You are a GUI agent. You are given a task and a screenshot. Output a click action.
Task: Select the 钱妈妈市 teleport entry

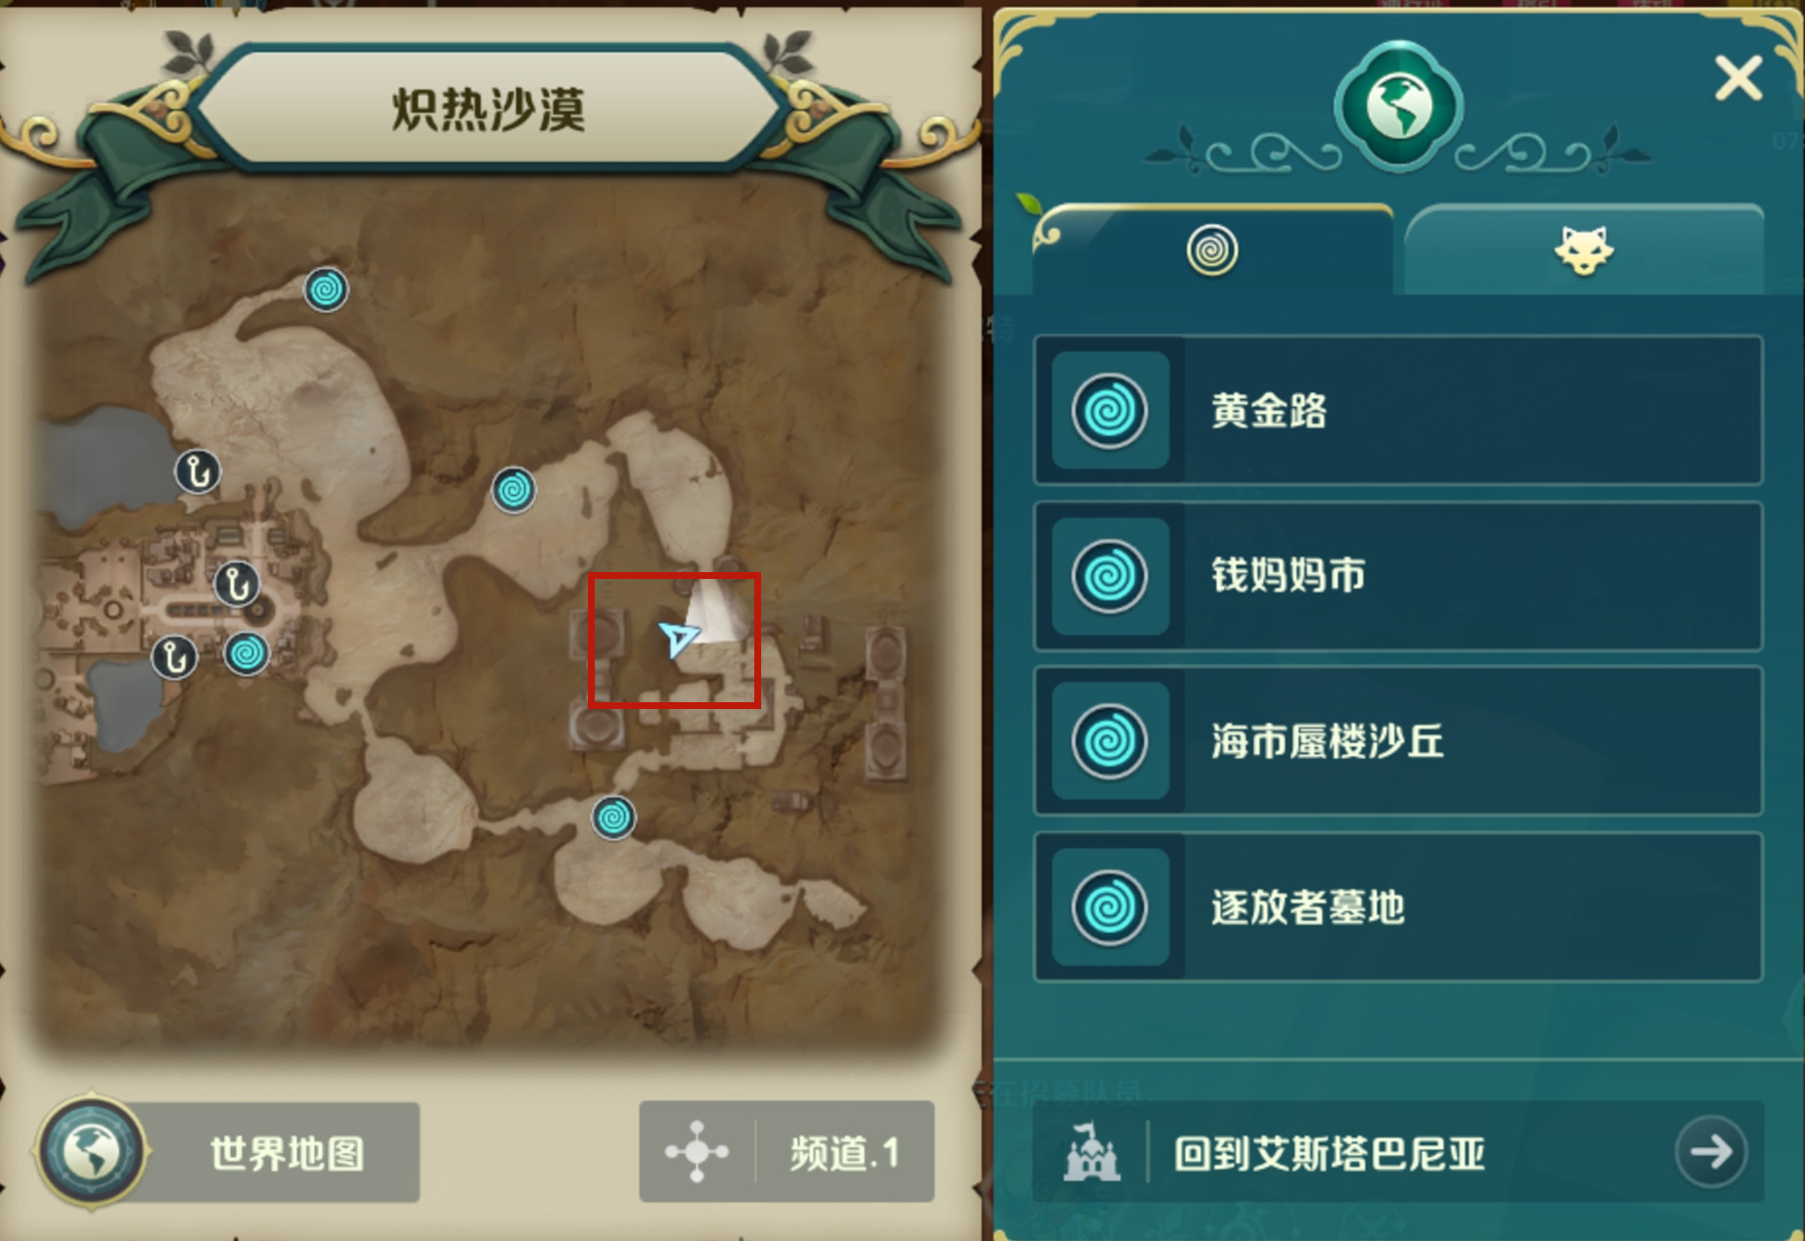[1398, 576]
